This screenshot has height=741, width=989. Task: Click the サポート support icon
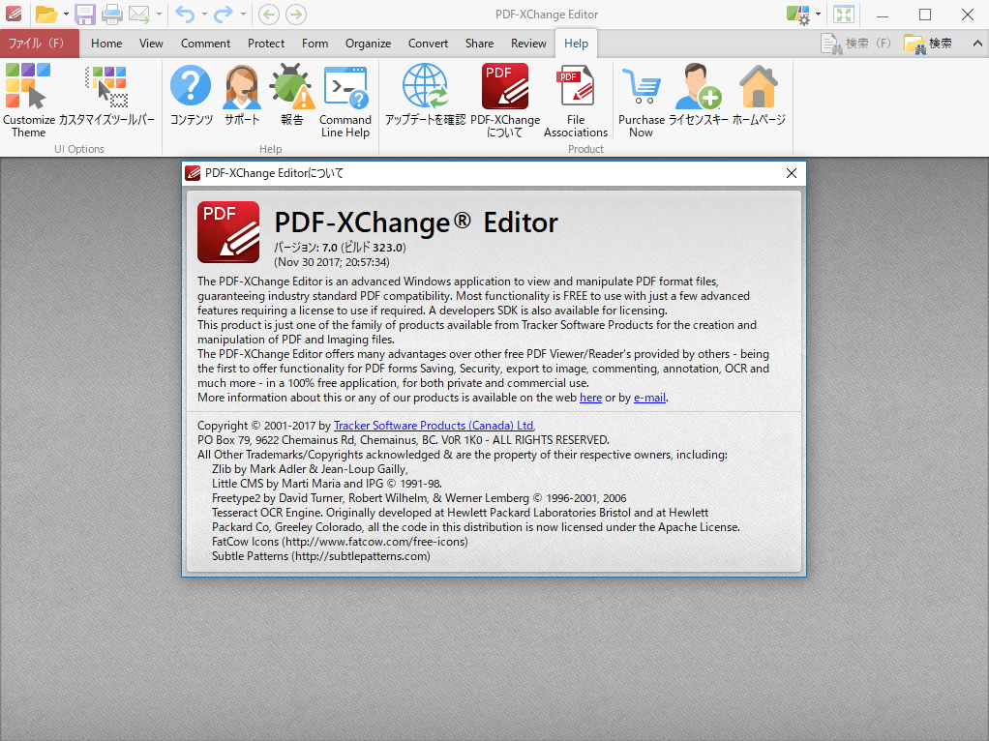[x=242, y=95]
